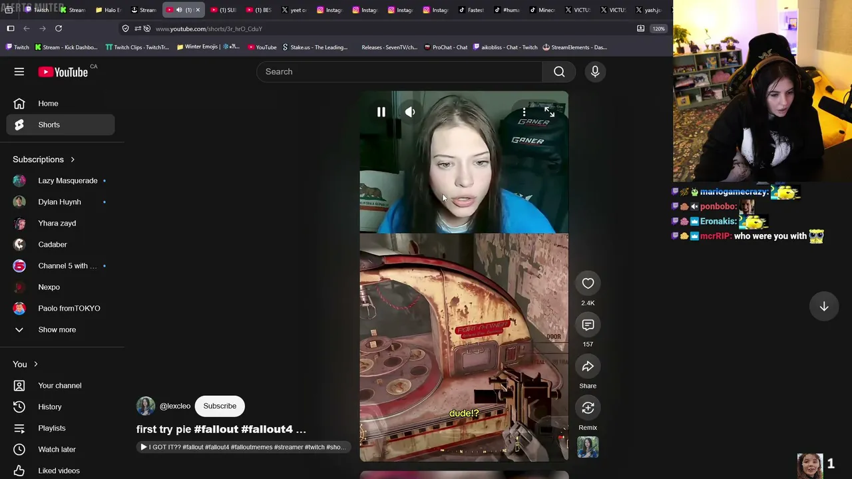Click the youtube.com/shorts URL
The width and height of the screenshot is (852, 479).
[x=209, y=29]
